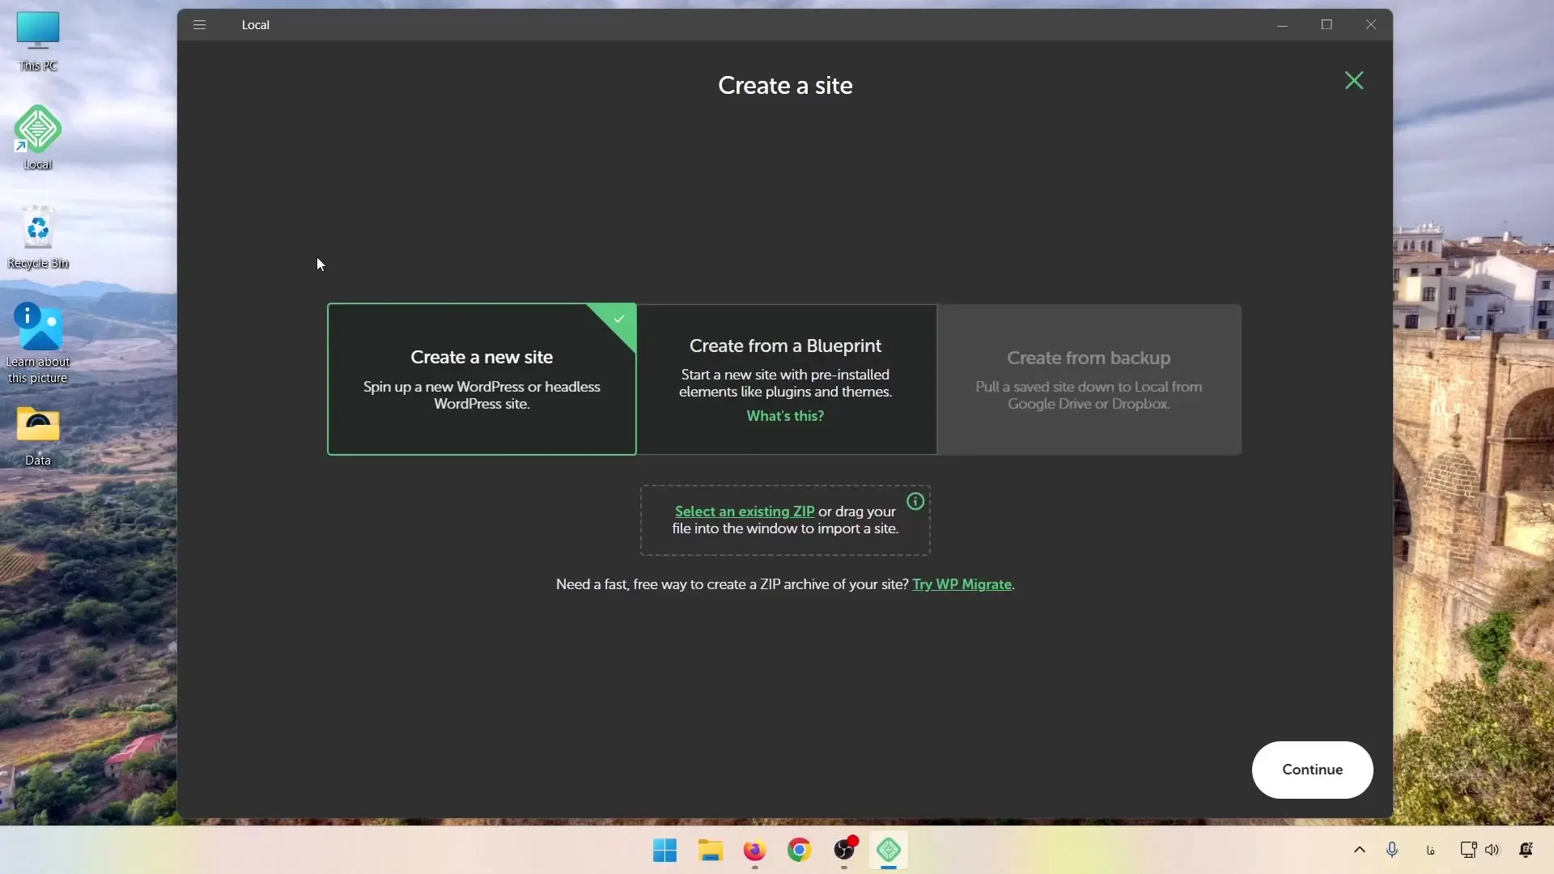Choose Create from a Blueprint option
This screenshot has width=1554, height=874.
[786, 379]
